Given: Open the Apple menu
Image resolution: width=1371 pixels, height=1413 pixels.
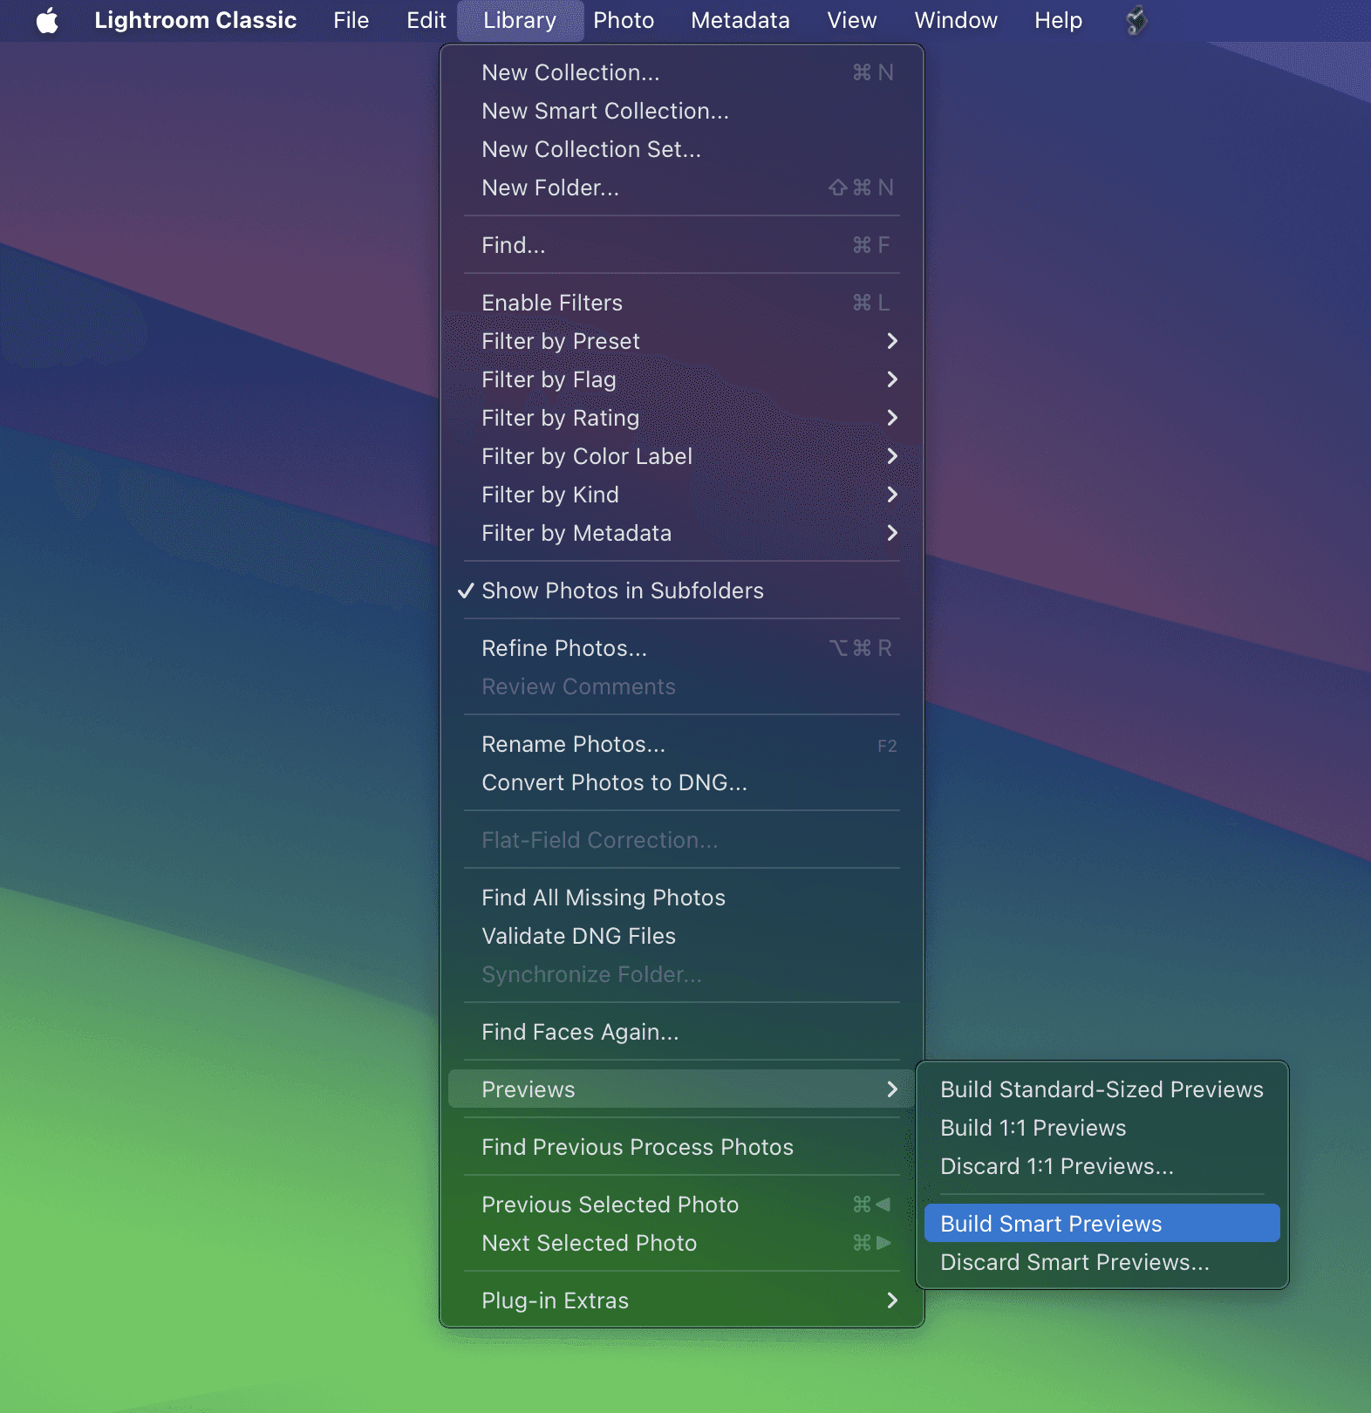Looking at the screenshot, I should [x=47, y=20].
